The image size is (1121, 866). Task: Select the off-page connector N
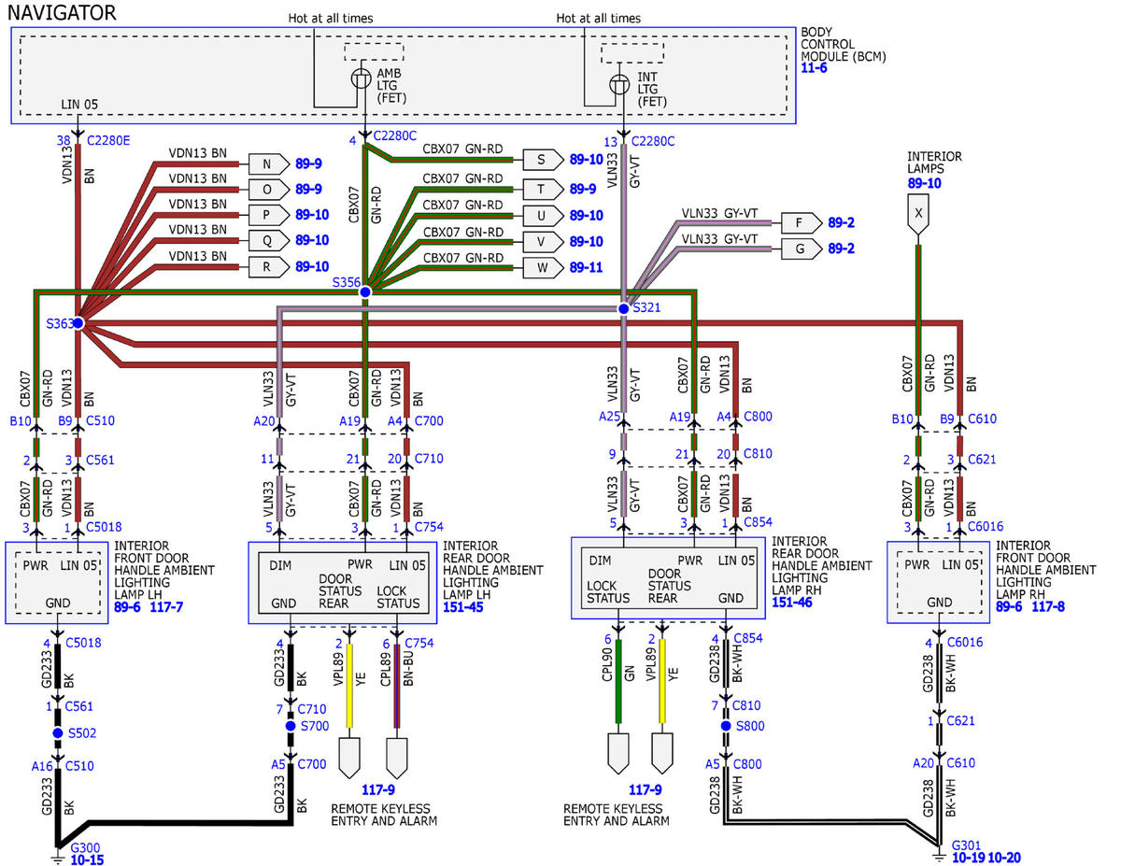click(267, 164)
